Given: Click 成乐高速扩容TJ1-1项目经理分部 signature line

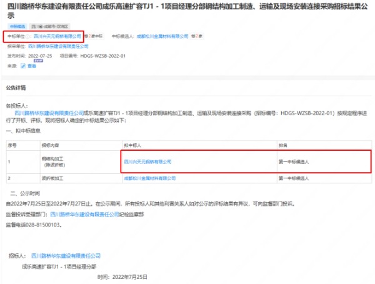Looking at the screenshot, I should coord(59,266).
